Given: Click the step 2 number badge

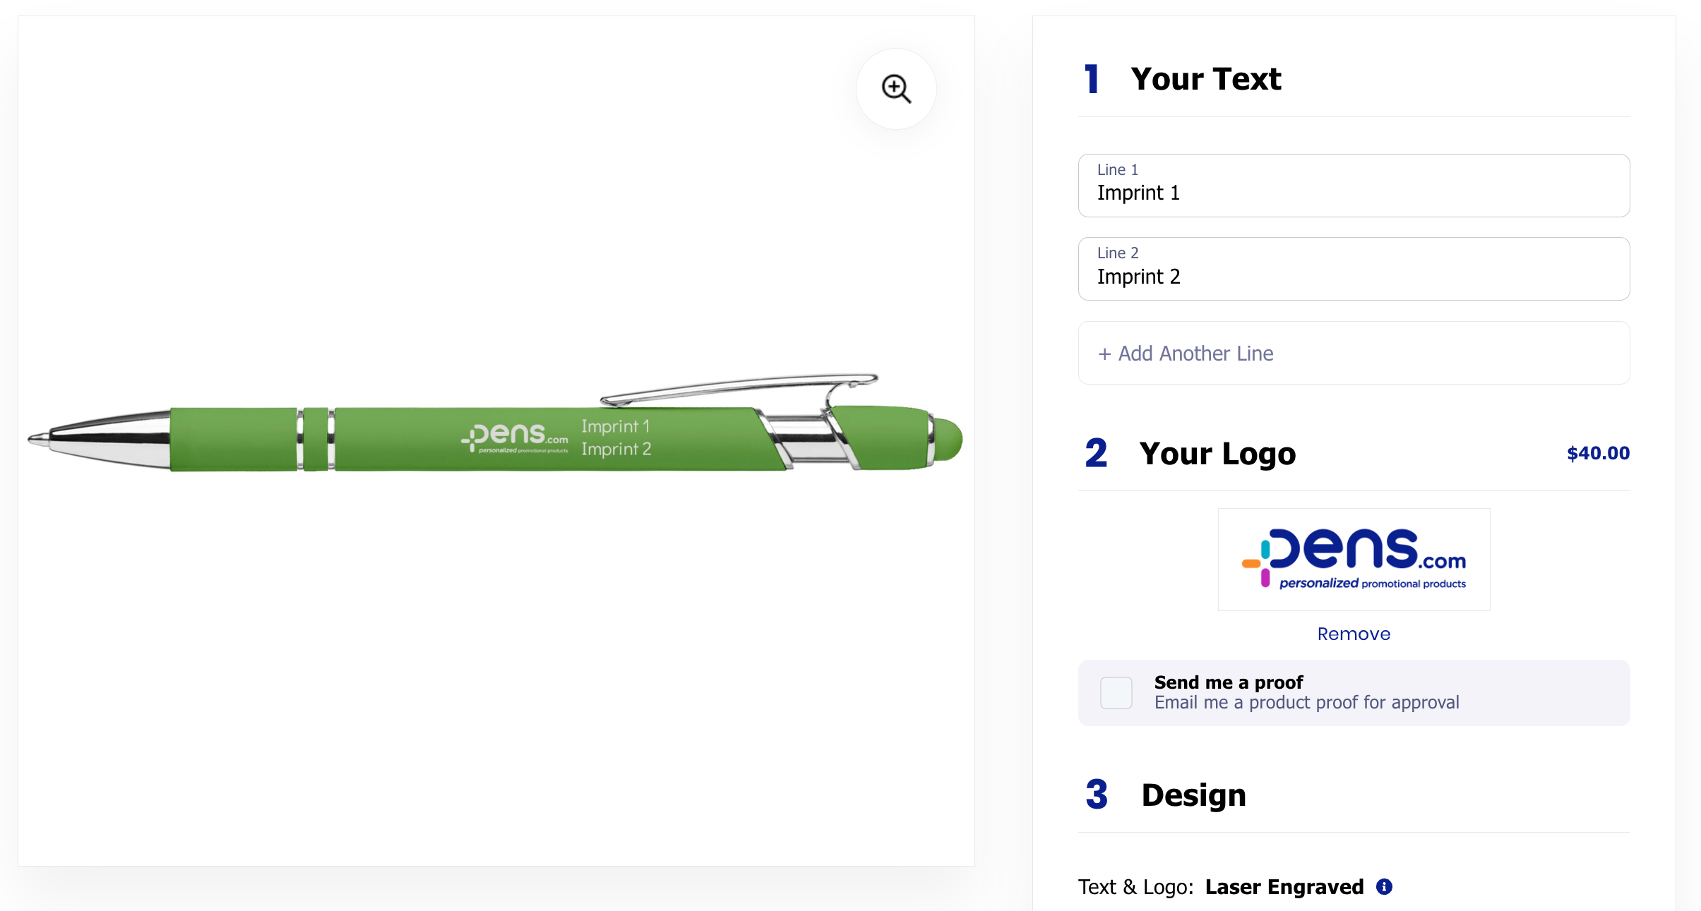Looking at the screenshot, I should [1096, 453].
